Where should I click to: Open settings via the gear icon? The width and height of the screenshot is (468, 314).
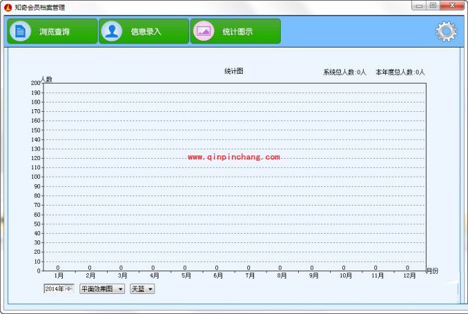tap(446, 31)
